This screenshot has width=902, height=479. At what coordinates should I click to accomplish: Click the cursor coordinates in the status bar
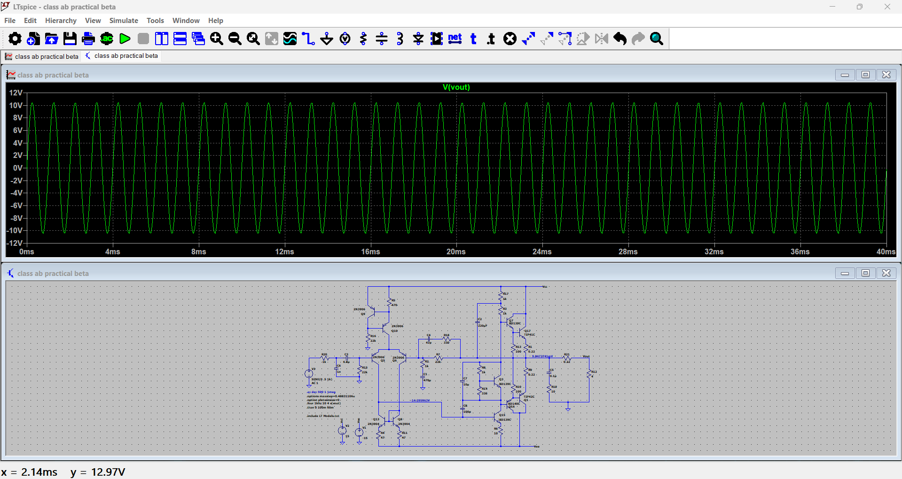[63, 472]
